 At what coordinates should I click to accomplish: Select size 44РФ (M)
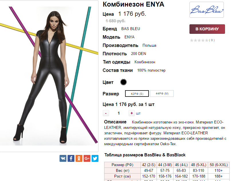(162, 94)
